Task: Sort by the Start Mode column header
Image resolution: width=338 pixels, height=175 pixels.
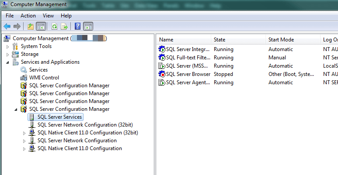Action: click(293, 40)
